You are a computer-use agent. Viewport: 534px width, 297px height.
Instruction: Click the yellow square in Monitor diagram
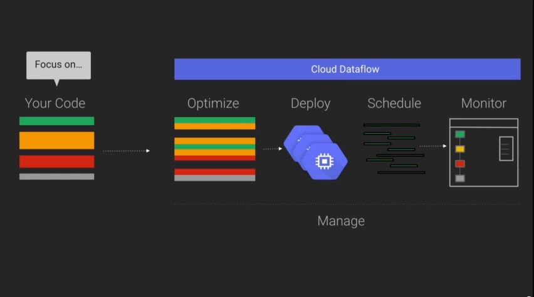tap(460, 149)
